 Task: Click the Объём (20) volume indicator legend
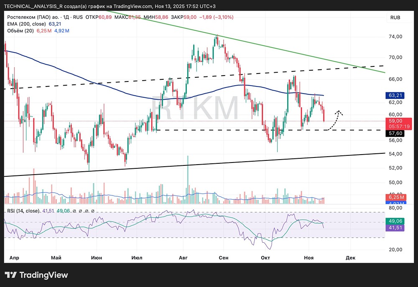pos(20,30)
